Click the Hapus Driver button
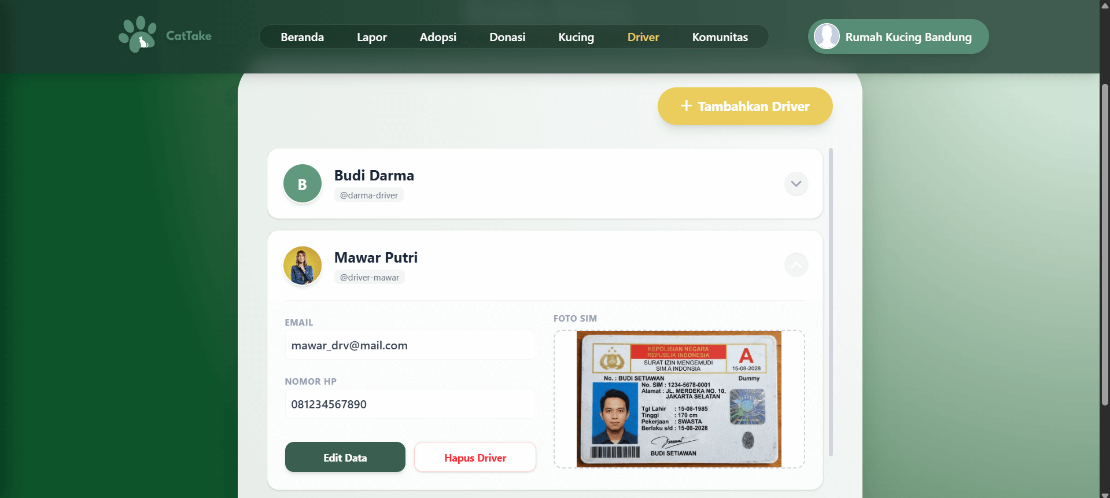 tap(475, 458)
